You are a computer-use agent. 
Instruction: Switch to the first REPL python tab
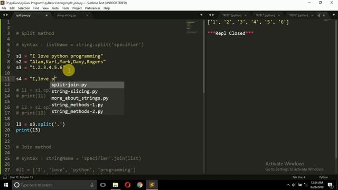[232, 15]
